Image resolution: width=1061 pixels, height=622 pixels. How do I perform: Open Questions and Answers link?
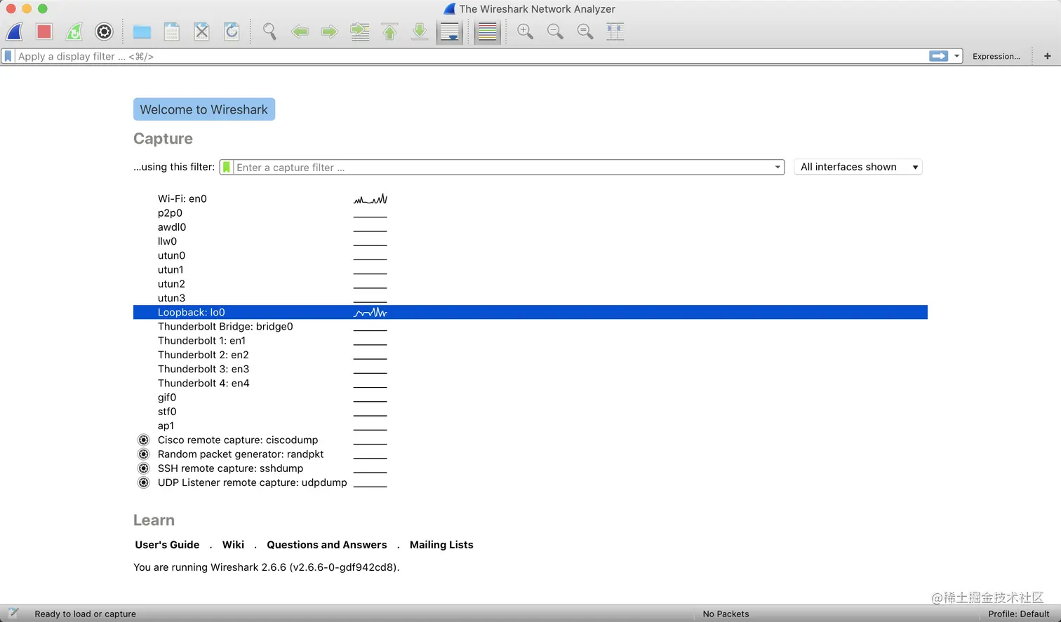pyautogui.click(x=327, y=545)
